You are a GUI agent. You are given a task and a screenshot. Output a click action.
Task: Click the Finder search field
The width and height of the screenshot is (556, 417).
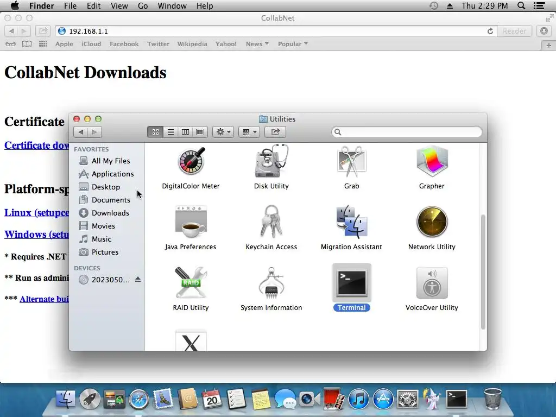[x=407, y=132]
